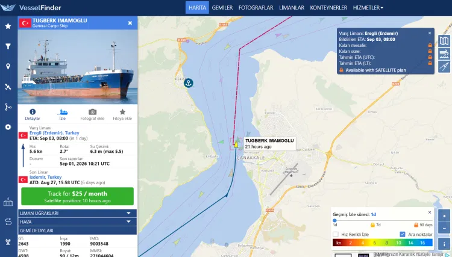Click Fotoğraf ekle camera icon
This screenshot has width=452, height=257.
[x=92, y=112]
